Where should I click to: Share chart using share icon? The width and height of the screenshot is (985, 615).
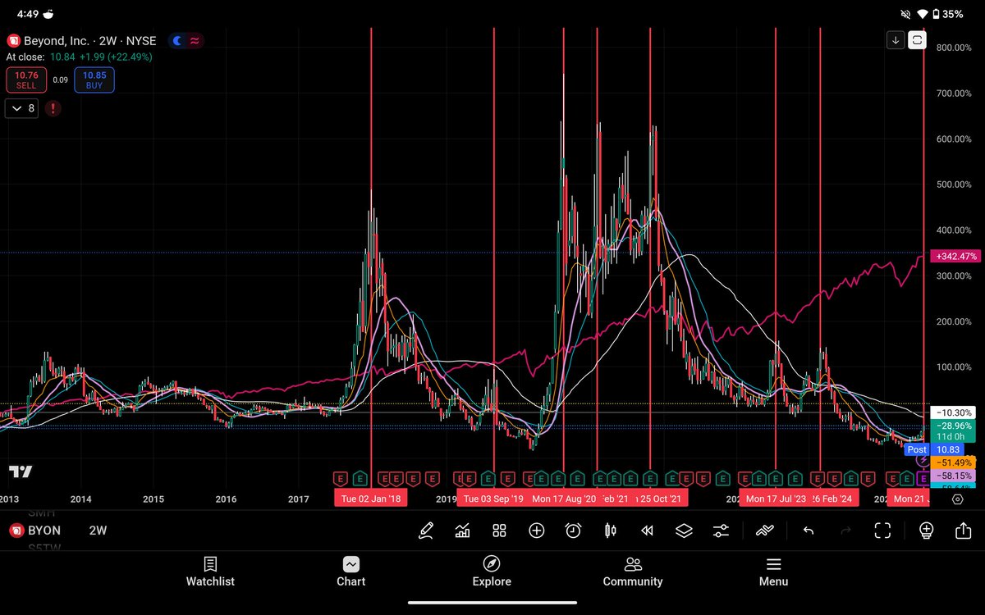[x=963, y=531]
